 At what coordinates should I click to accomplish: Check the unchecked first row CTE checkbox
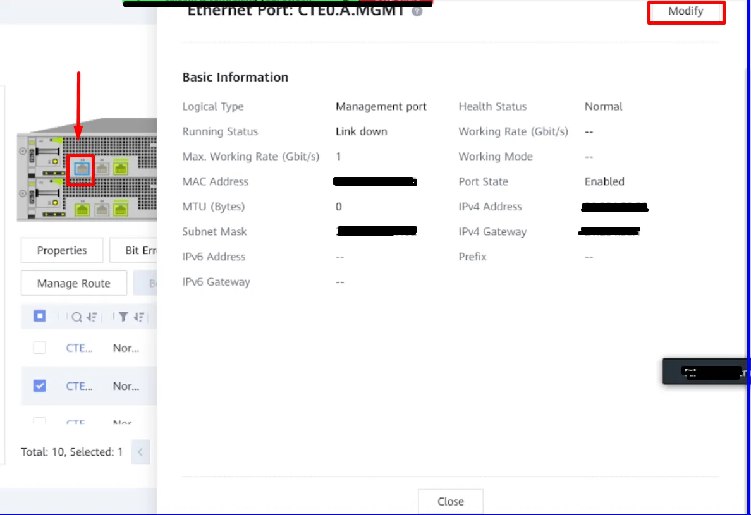point(40,348)
